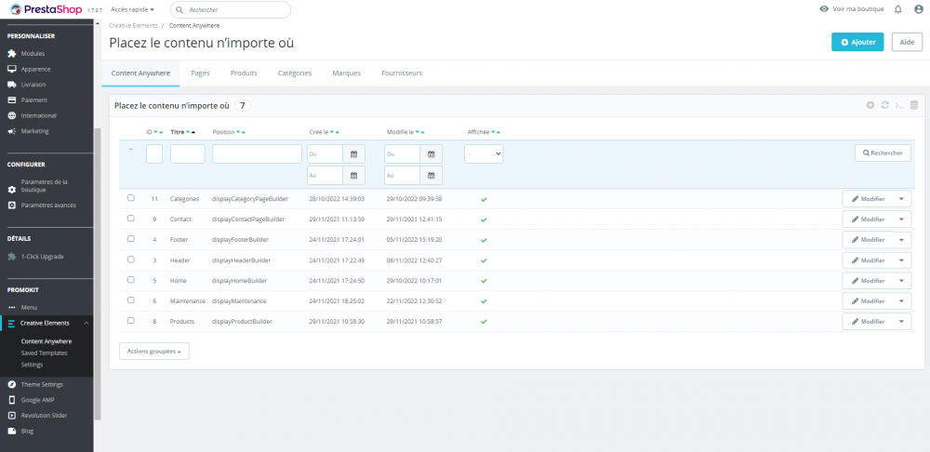
Task: Toggle Affichée status for the Home row
Action: tap(484, 281)
